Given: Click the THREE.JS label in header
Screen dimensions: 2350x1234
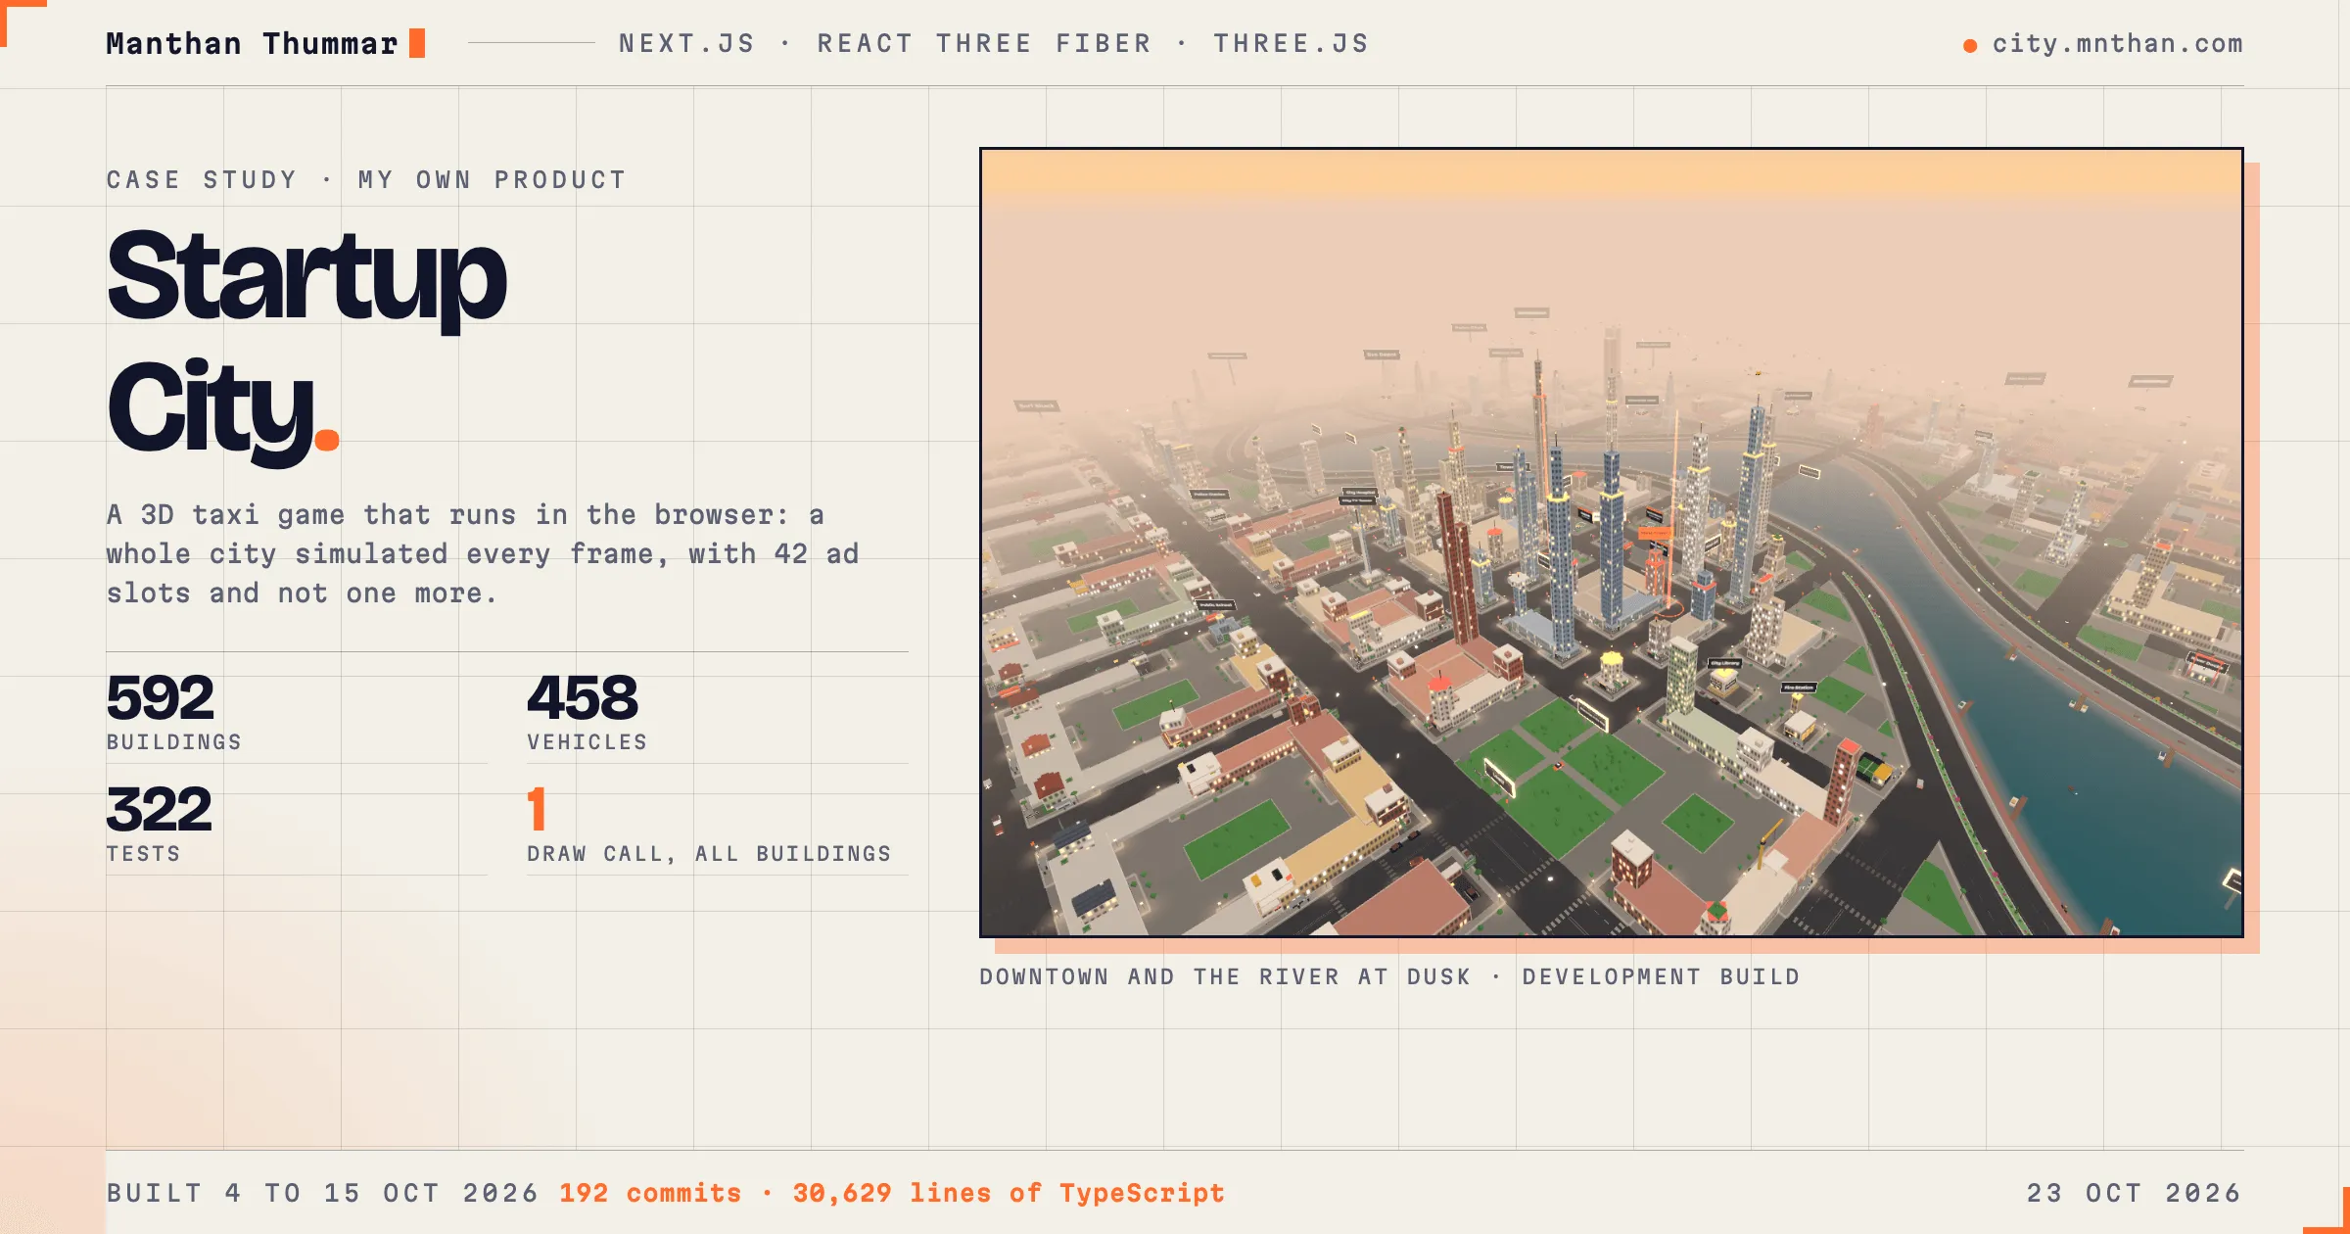Looking at the screenshot, I should [1292, 44].
